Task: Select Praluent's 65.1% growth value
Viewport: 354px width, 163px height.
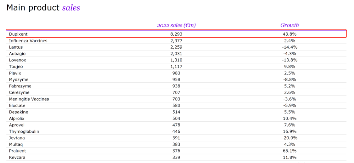Action: pyautogui.click(x=290, y=151)
